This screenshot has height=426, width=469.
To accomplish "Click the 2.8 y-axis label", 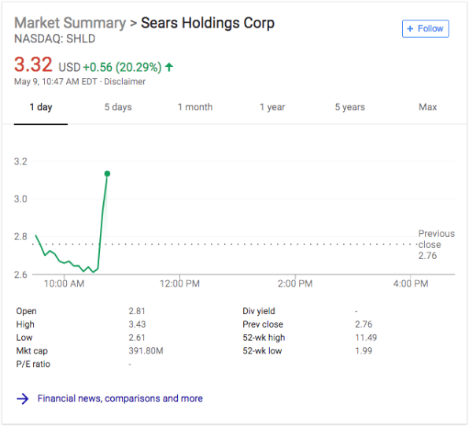I will tap(20, 236).
